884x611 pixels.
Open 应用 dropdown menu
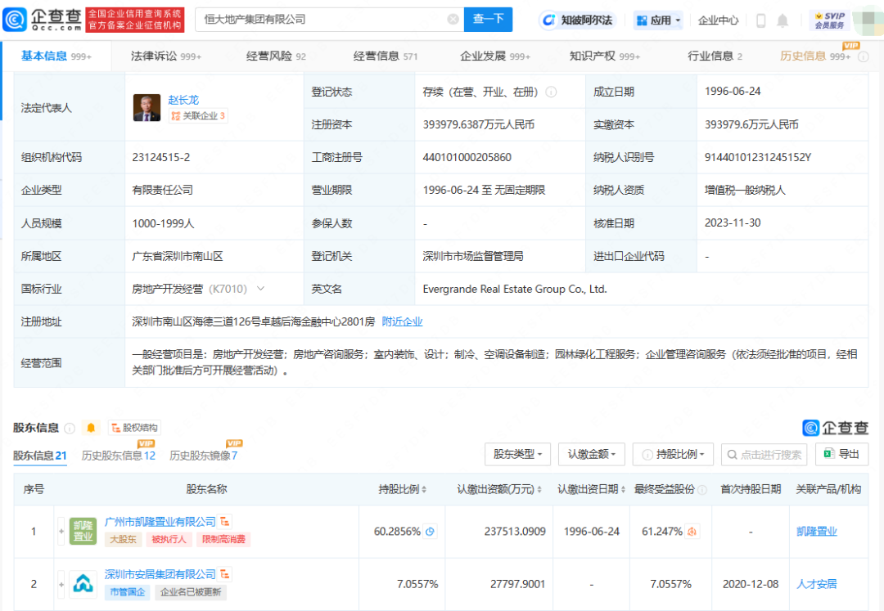tap(658, 20)
